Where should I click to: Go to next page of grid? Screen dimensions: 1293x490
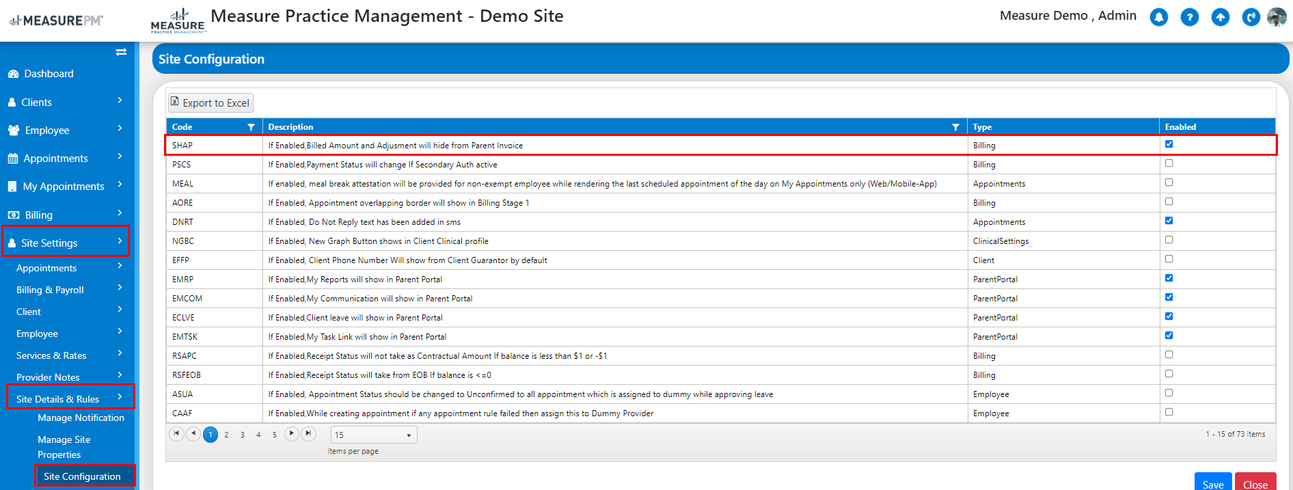[292, 433]
